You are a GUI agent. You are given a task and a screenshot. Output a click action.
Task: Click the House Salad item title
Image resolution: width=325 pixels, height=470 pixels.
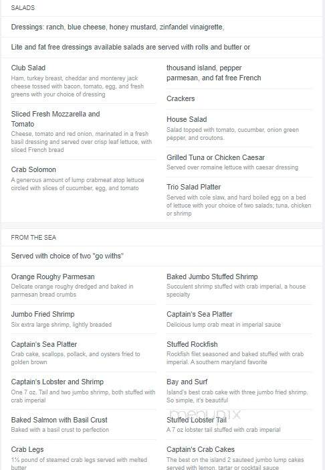pyautogui.click(x=187, y=119)
